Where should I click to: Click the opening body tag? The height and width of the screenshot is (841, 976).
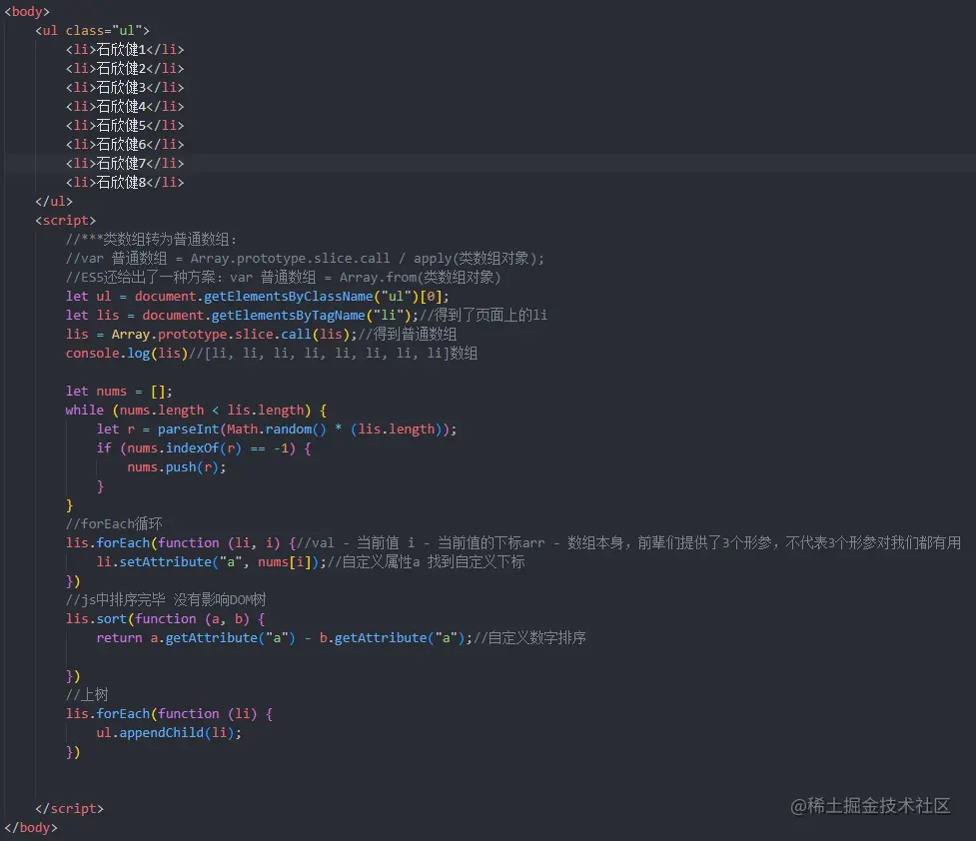[x=26, y=11]
